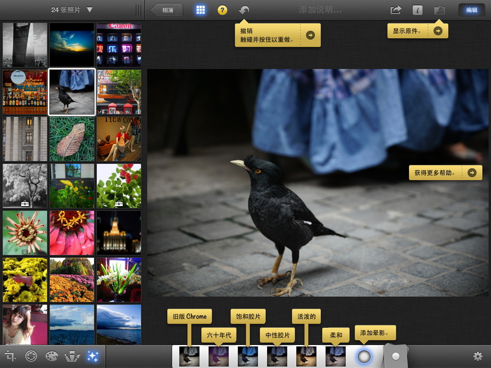The image size is (491, 368).
Task: Select the Brushes tool
Action: 72,356
